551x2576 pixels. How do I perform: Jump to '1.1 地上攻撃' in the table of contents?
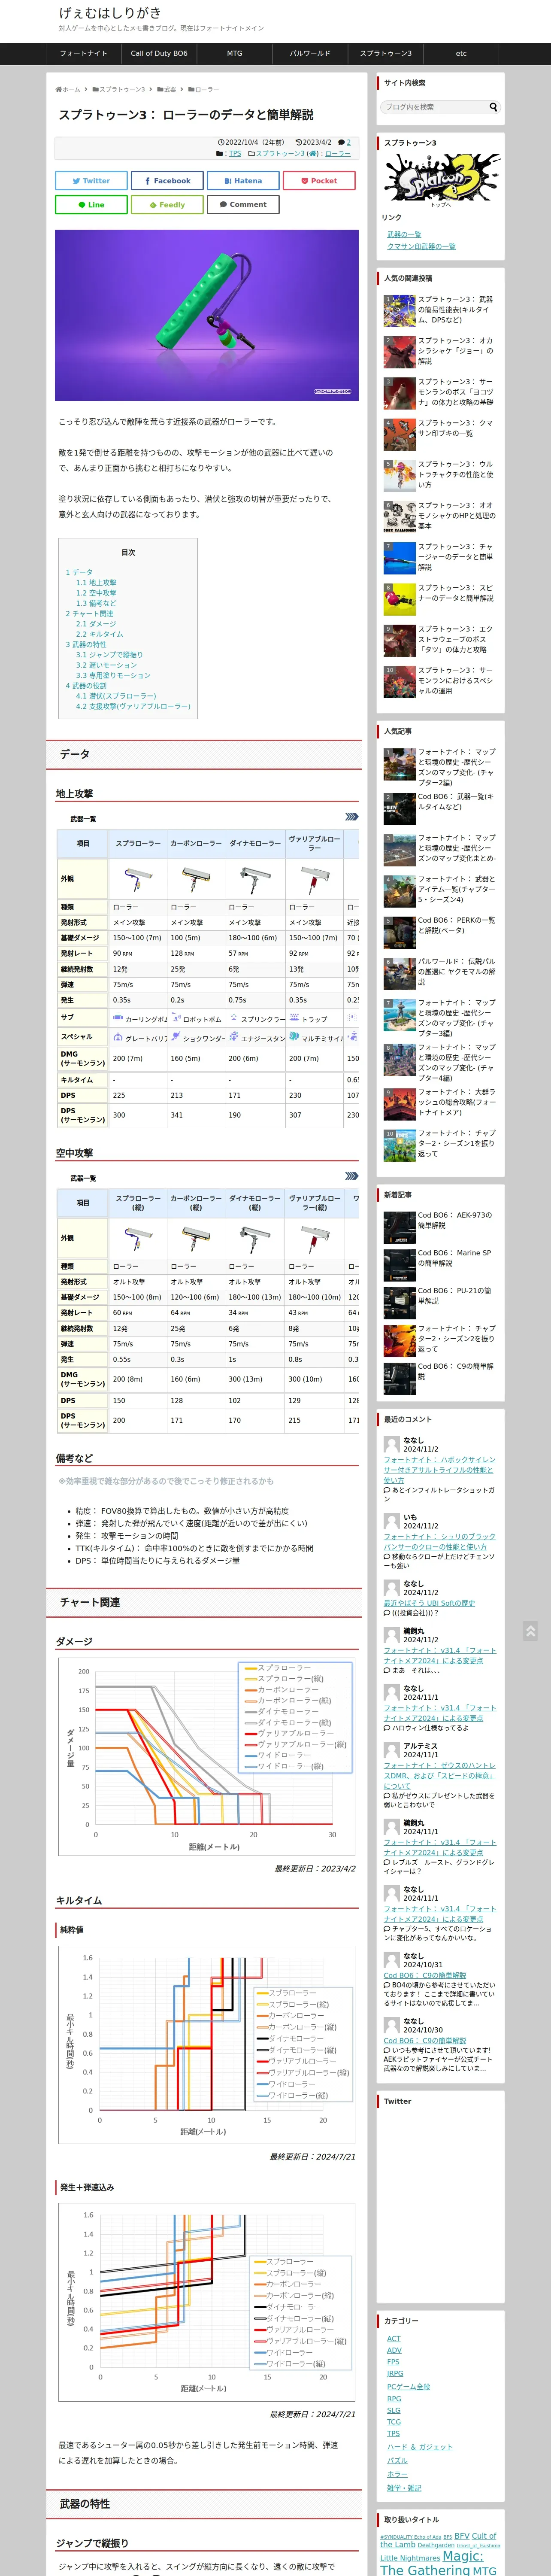pyautogui.click(x=96, y=583)
